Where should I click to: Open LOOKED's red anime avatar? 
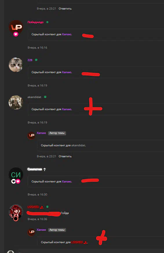tap(16, 212)
